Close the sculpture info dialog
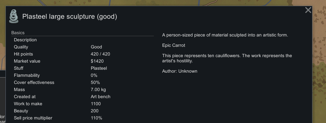Image resolution: width=326 pixels, height=123 pixels. (x=308, y=10)
